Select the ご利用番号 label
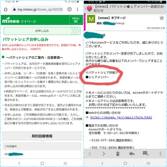This screenshot has width=167, height=167. click(11, 146)
